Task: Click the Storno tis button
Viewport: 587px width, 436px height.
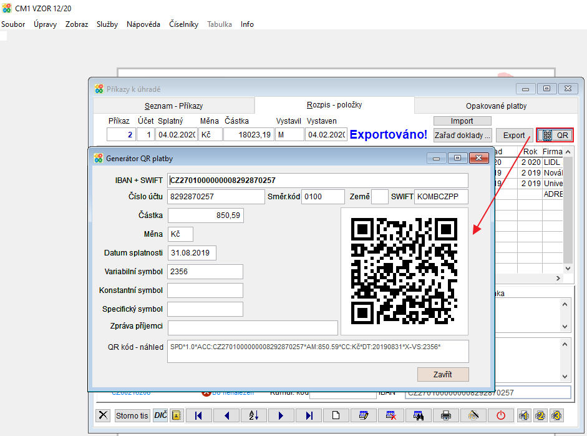Action: 132,415
